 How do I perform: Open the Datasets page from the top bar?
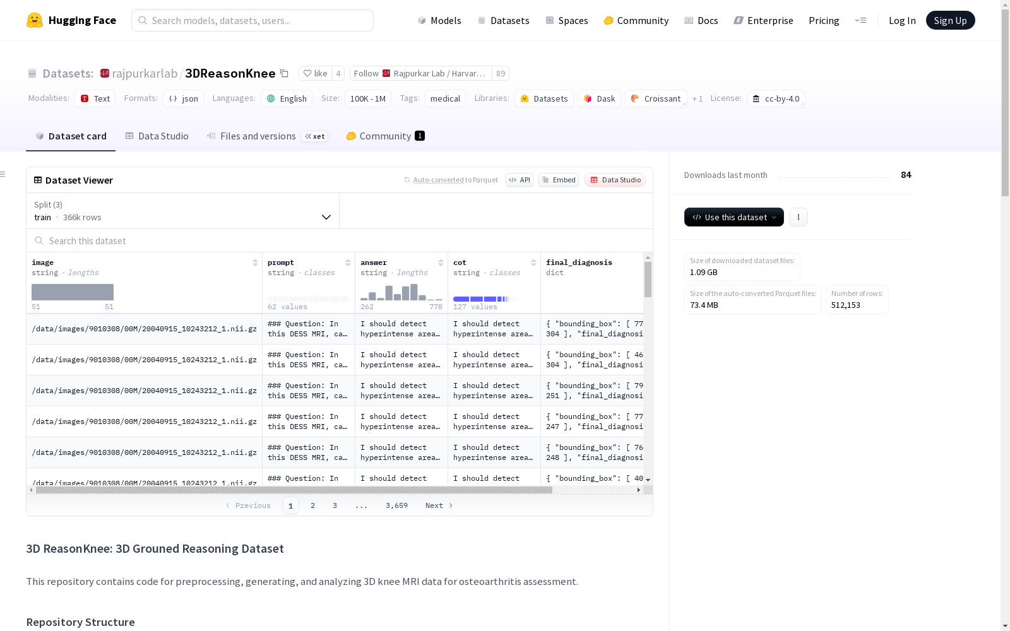pyautogui.click(x=503, y=20)
